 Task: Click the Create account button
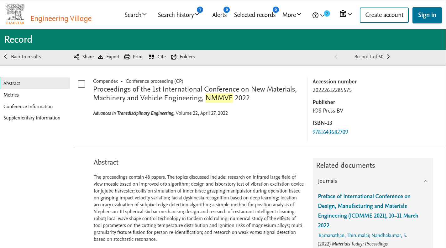(x=384, y=15)
